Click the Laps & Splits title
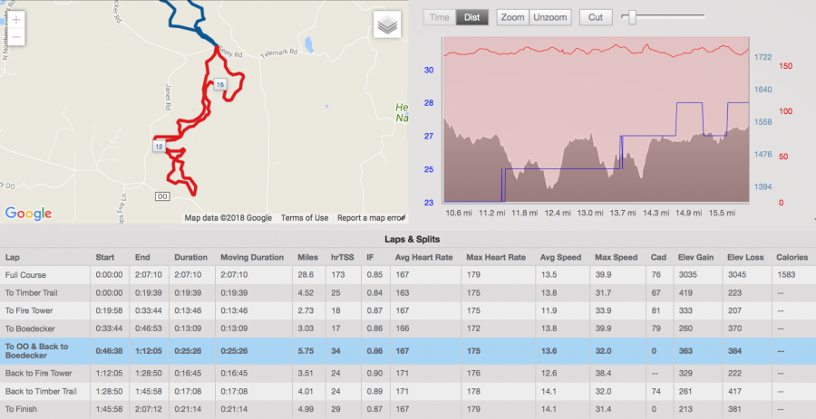 coord(413,239)
